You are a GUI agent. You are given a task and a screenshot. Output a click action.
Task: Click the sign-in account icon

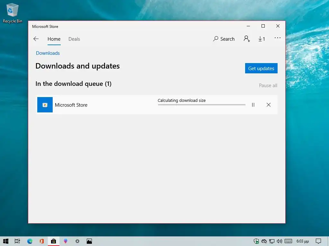[x=247, y=39]
